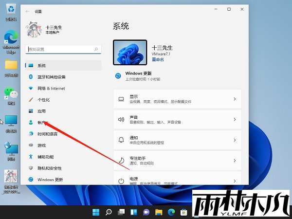292x219 pixels.
Task: Open the WeChat desktop shortcut
Action: pyautogui.click(x=11, y=96)
